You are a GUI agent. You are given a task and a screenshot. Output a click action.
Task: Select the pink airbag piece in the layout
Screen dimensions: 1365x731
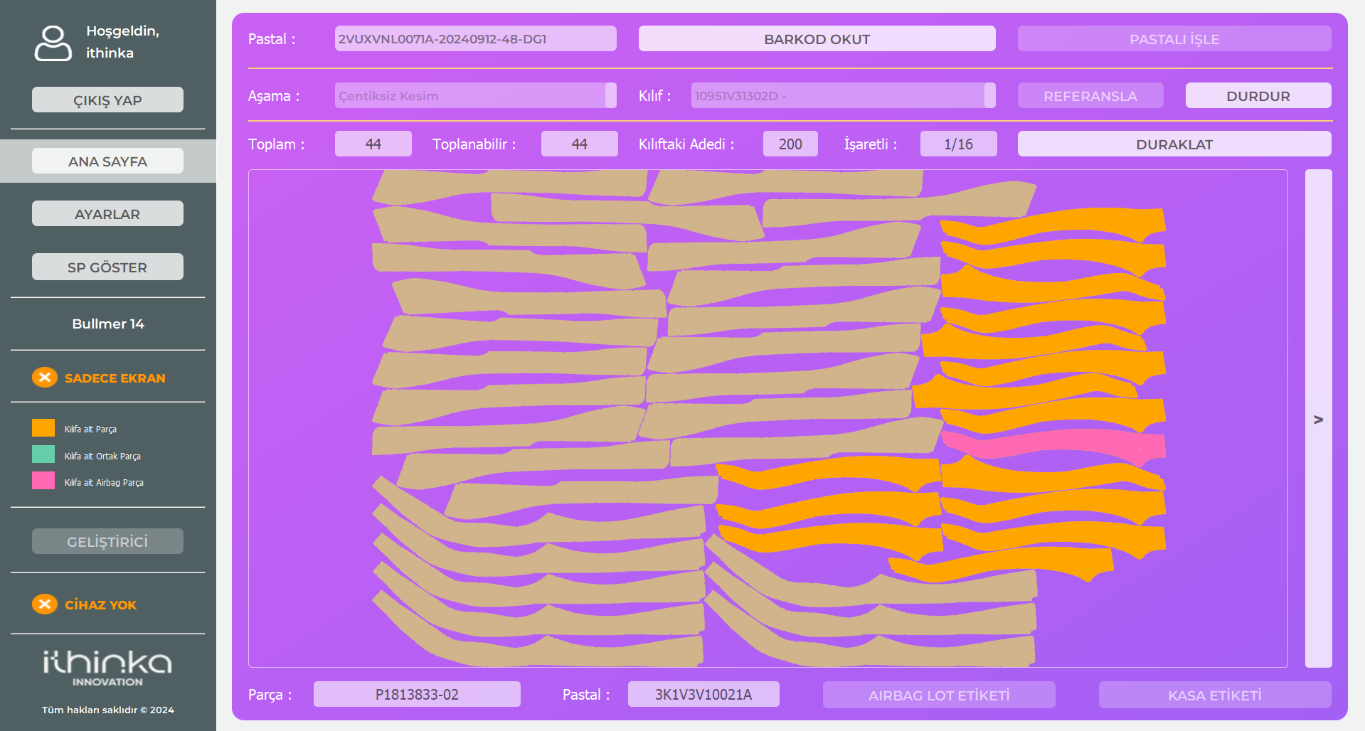click(x=1053, y=445)
